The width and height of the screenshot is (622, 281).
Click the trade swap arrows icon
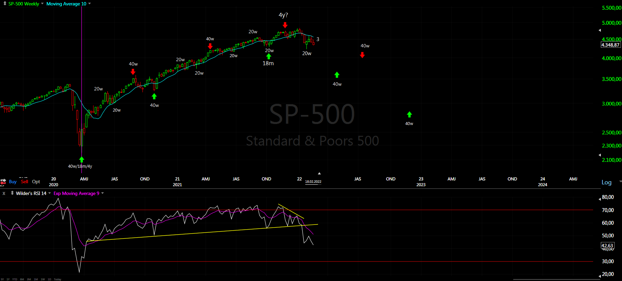[x=3, y=182]
